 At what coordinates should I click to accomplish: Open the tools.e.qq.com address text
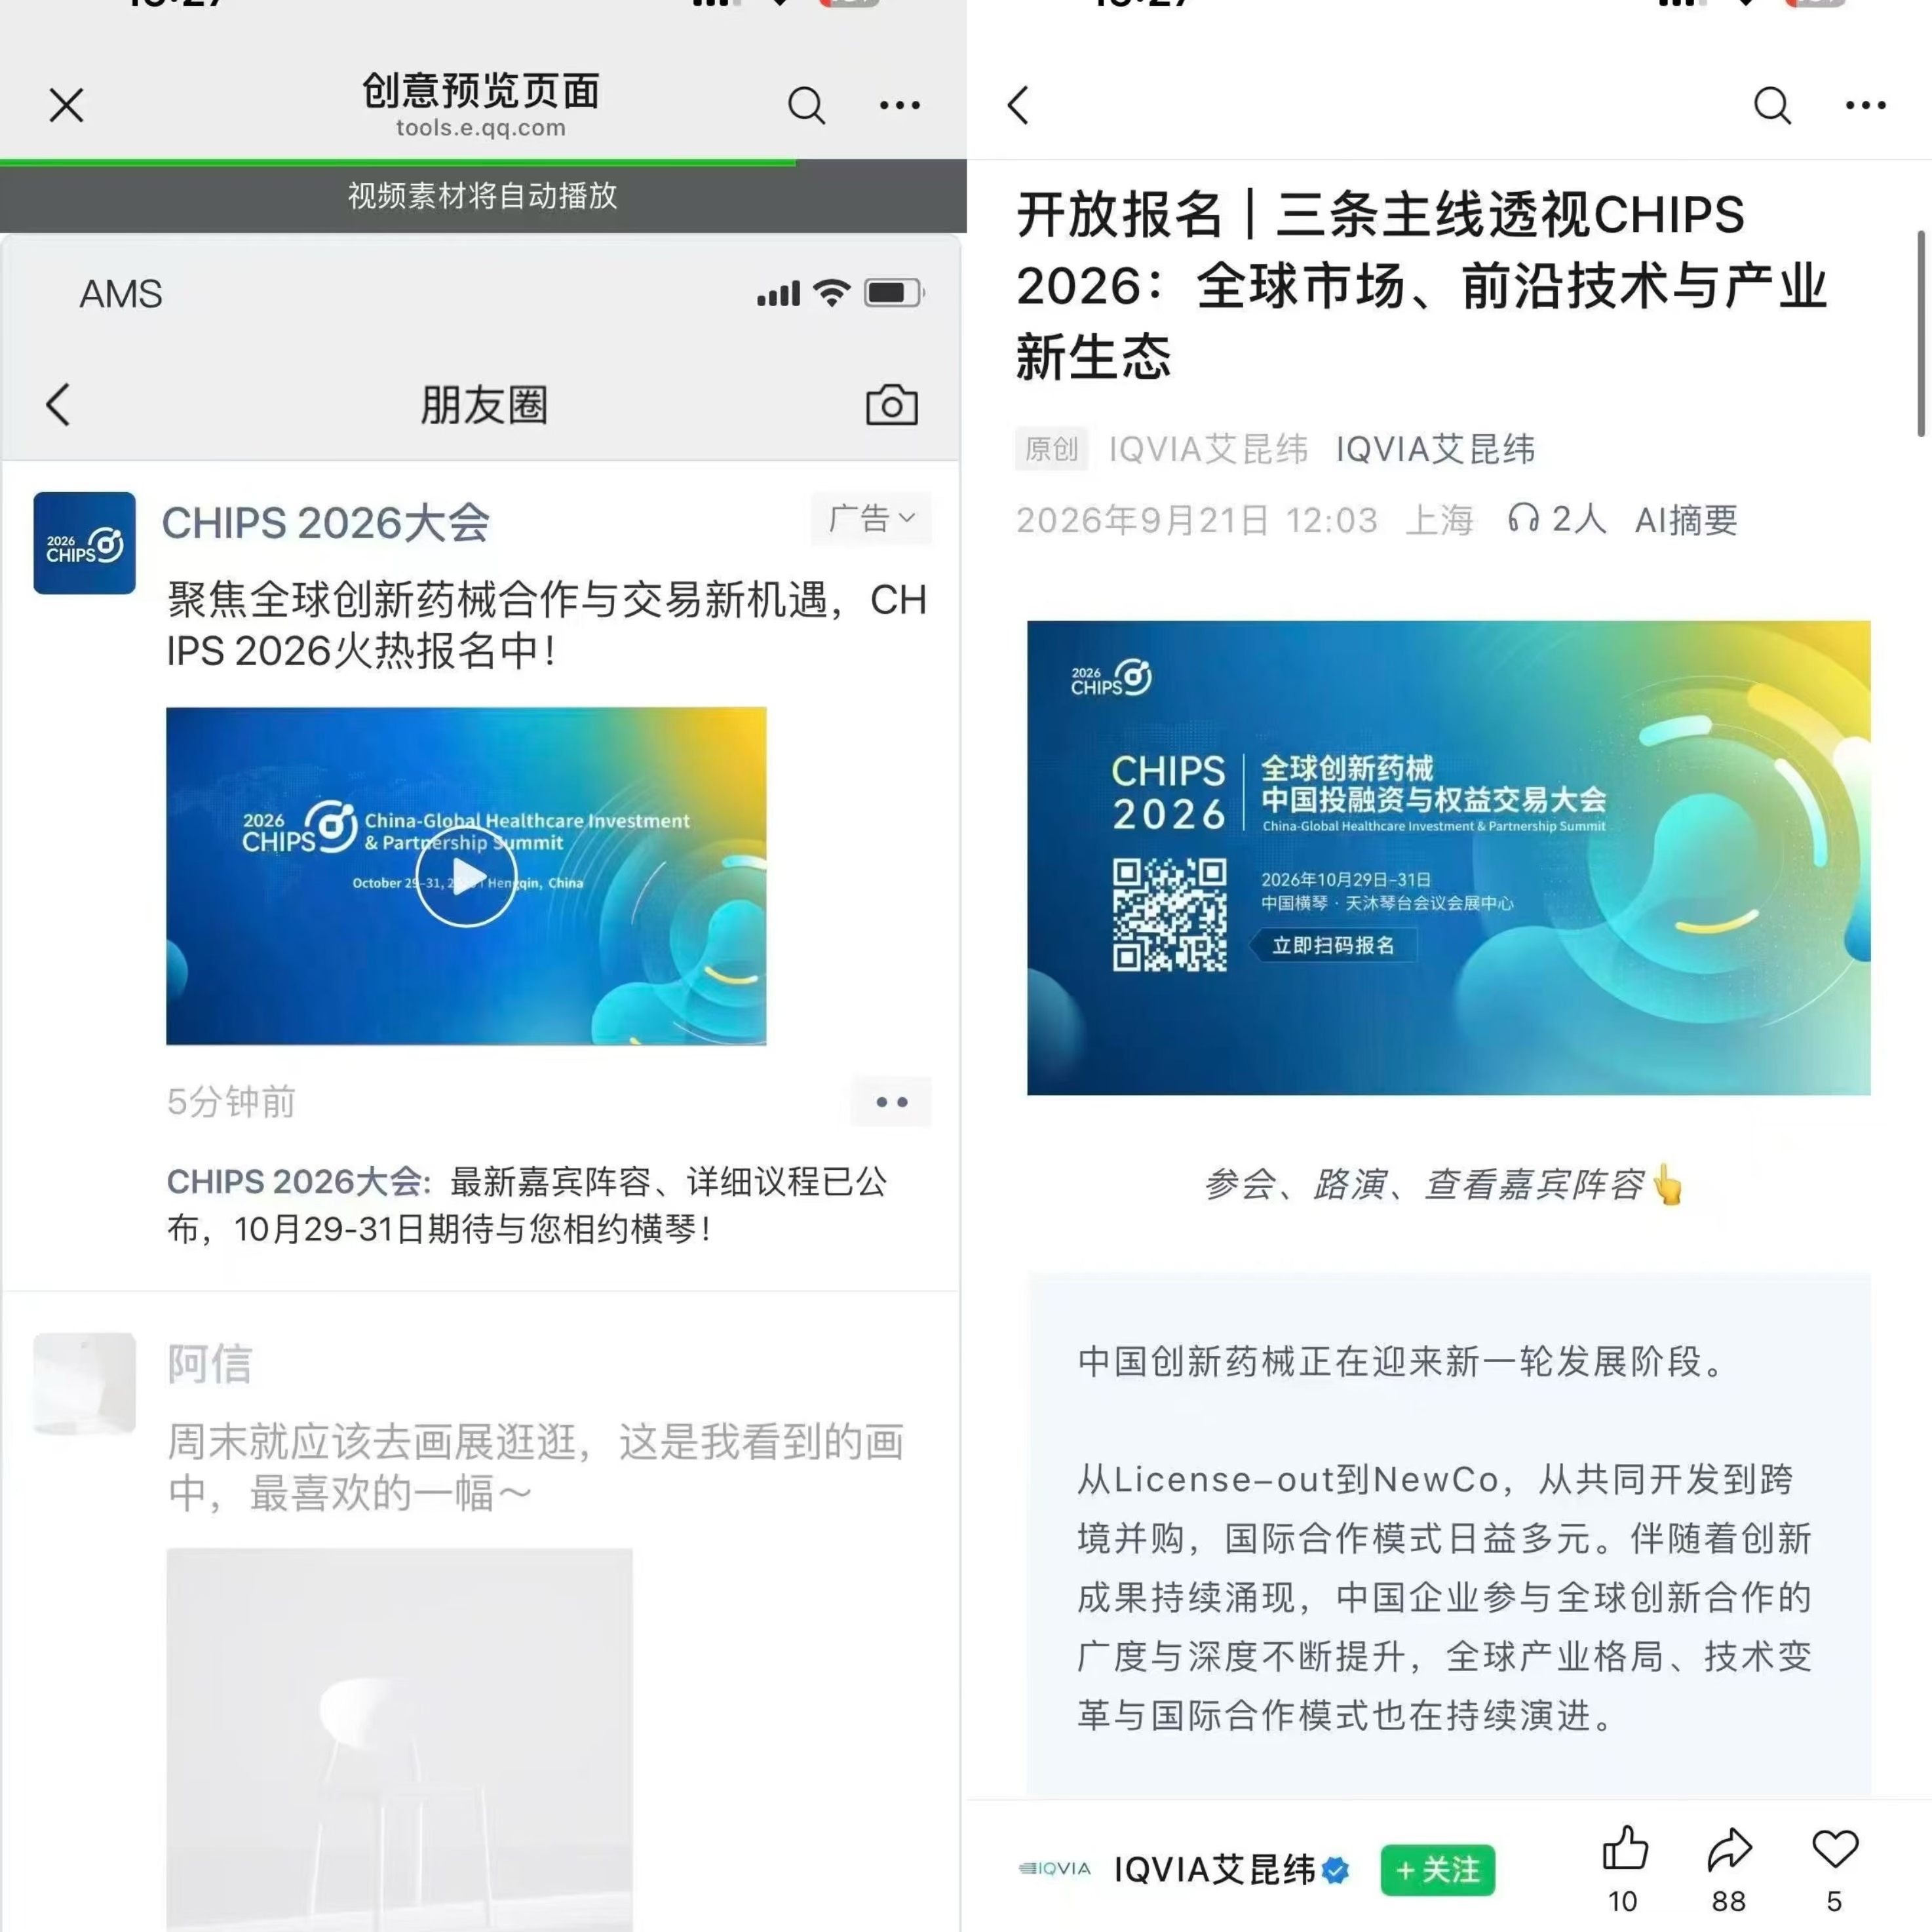tap(481, 128)
